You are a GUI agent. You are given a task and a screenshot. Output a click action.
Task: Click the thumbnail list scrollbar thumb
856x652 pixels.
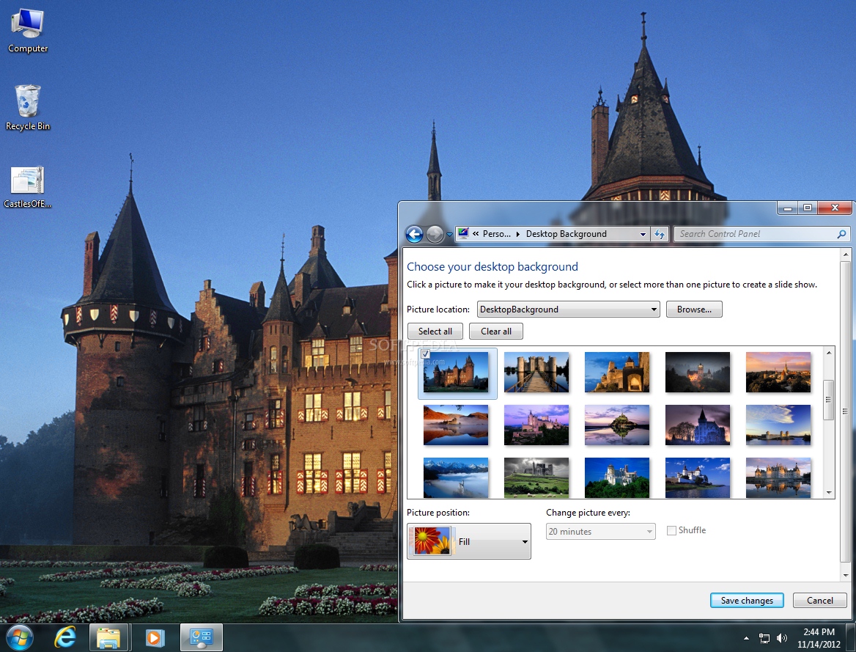click(829, 400)
